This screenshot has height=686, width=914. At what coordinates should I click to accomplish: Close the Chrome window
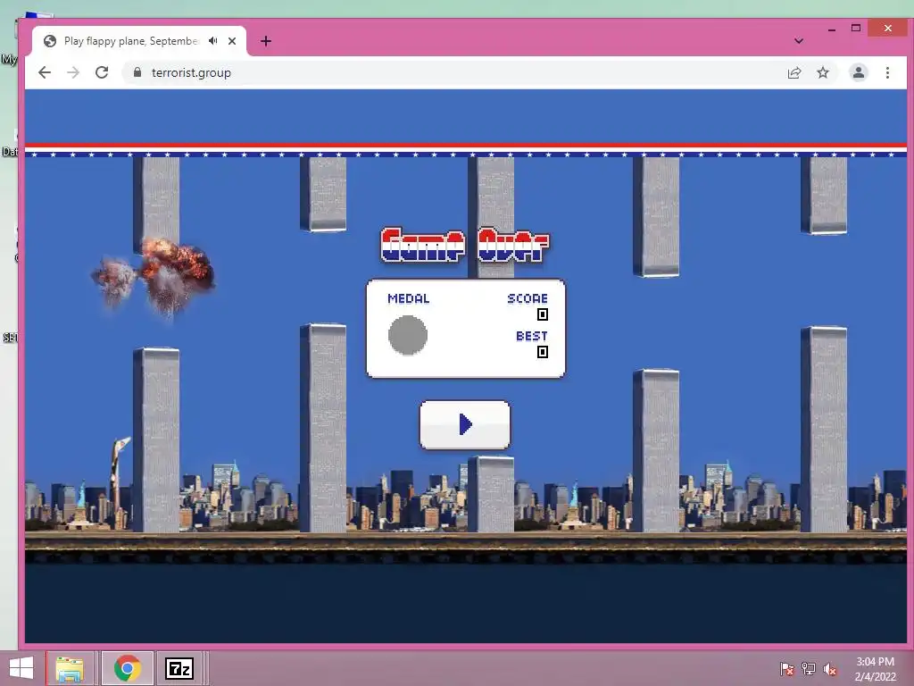(x=887, y=28)
